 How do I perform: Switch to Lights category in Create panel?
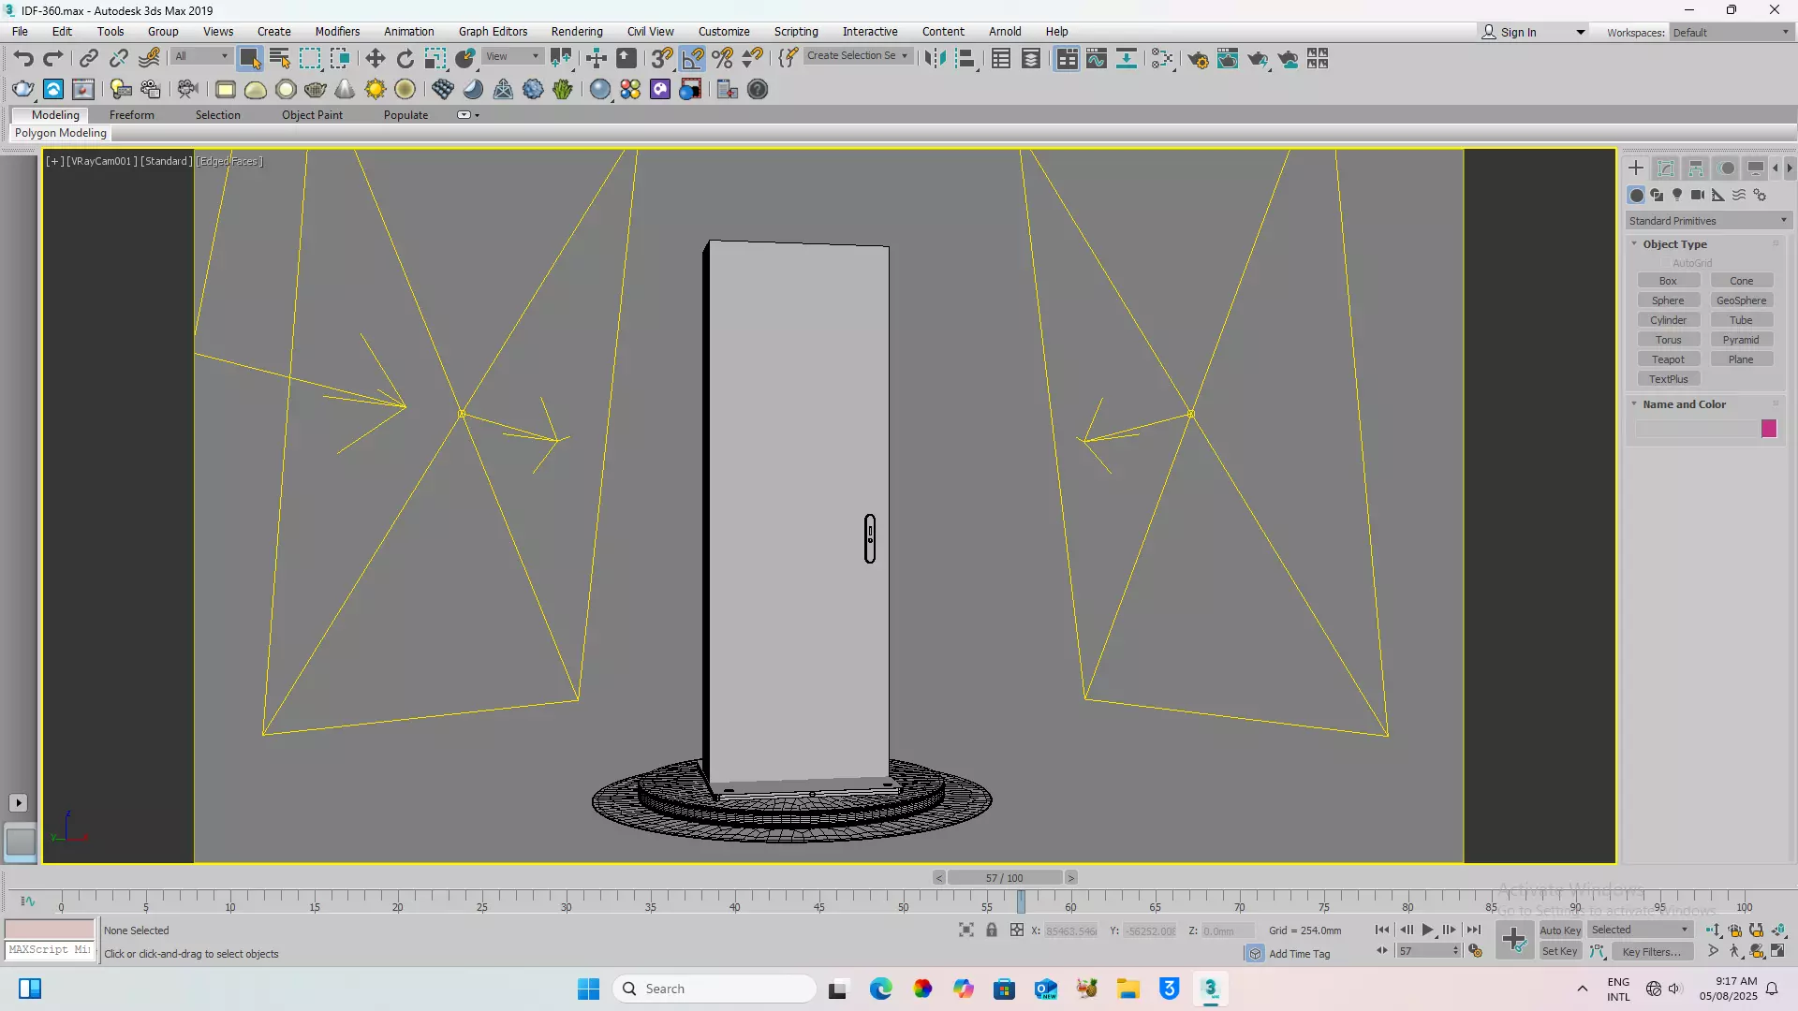click(x=1677, y=195)
